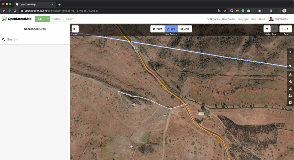The height and width of the screenshot is (160, 294).
Task: Zoom out of the map
Action: (290, 59)
